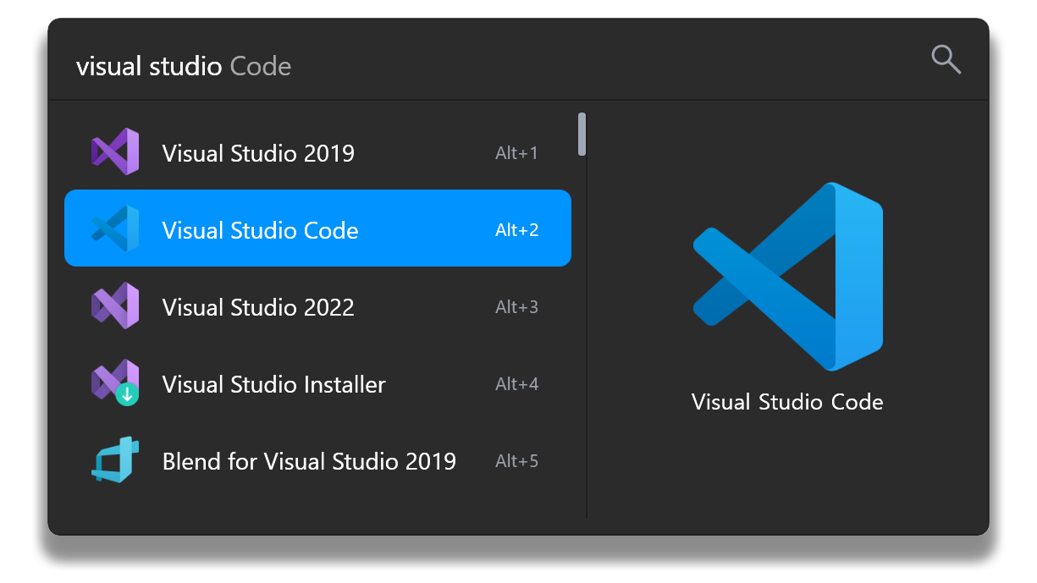Image resolution: width=1037 pixels, height=583 pixels.
Task: Click the magnifying glass search icon
Action: [x=946, y=60]
